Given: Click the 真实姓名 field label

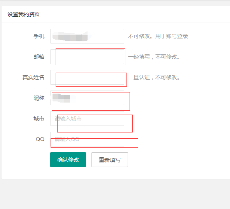Looking at the screenshot, I should pyautogui.click(x=33, y=77).
